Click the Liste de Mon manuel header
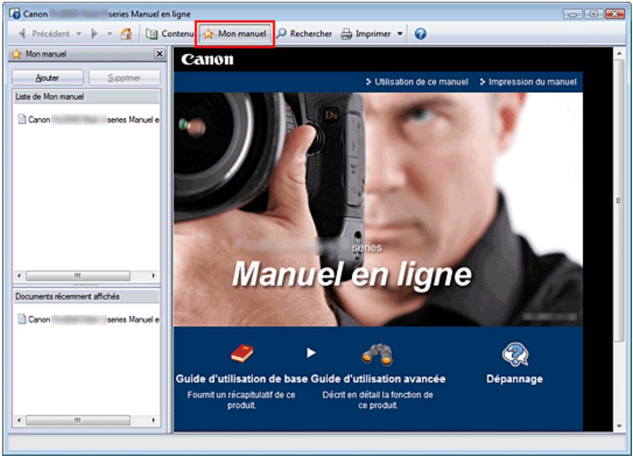The width and height of the screenshot is (633, 458). coord(86,97)
